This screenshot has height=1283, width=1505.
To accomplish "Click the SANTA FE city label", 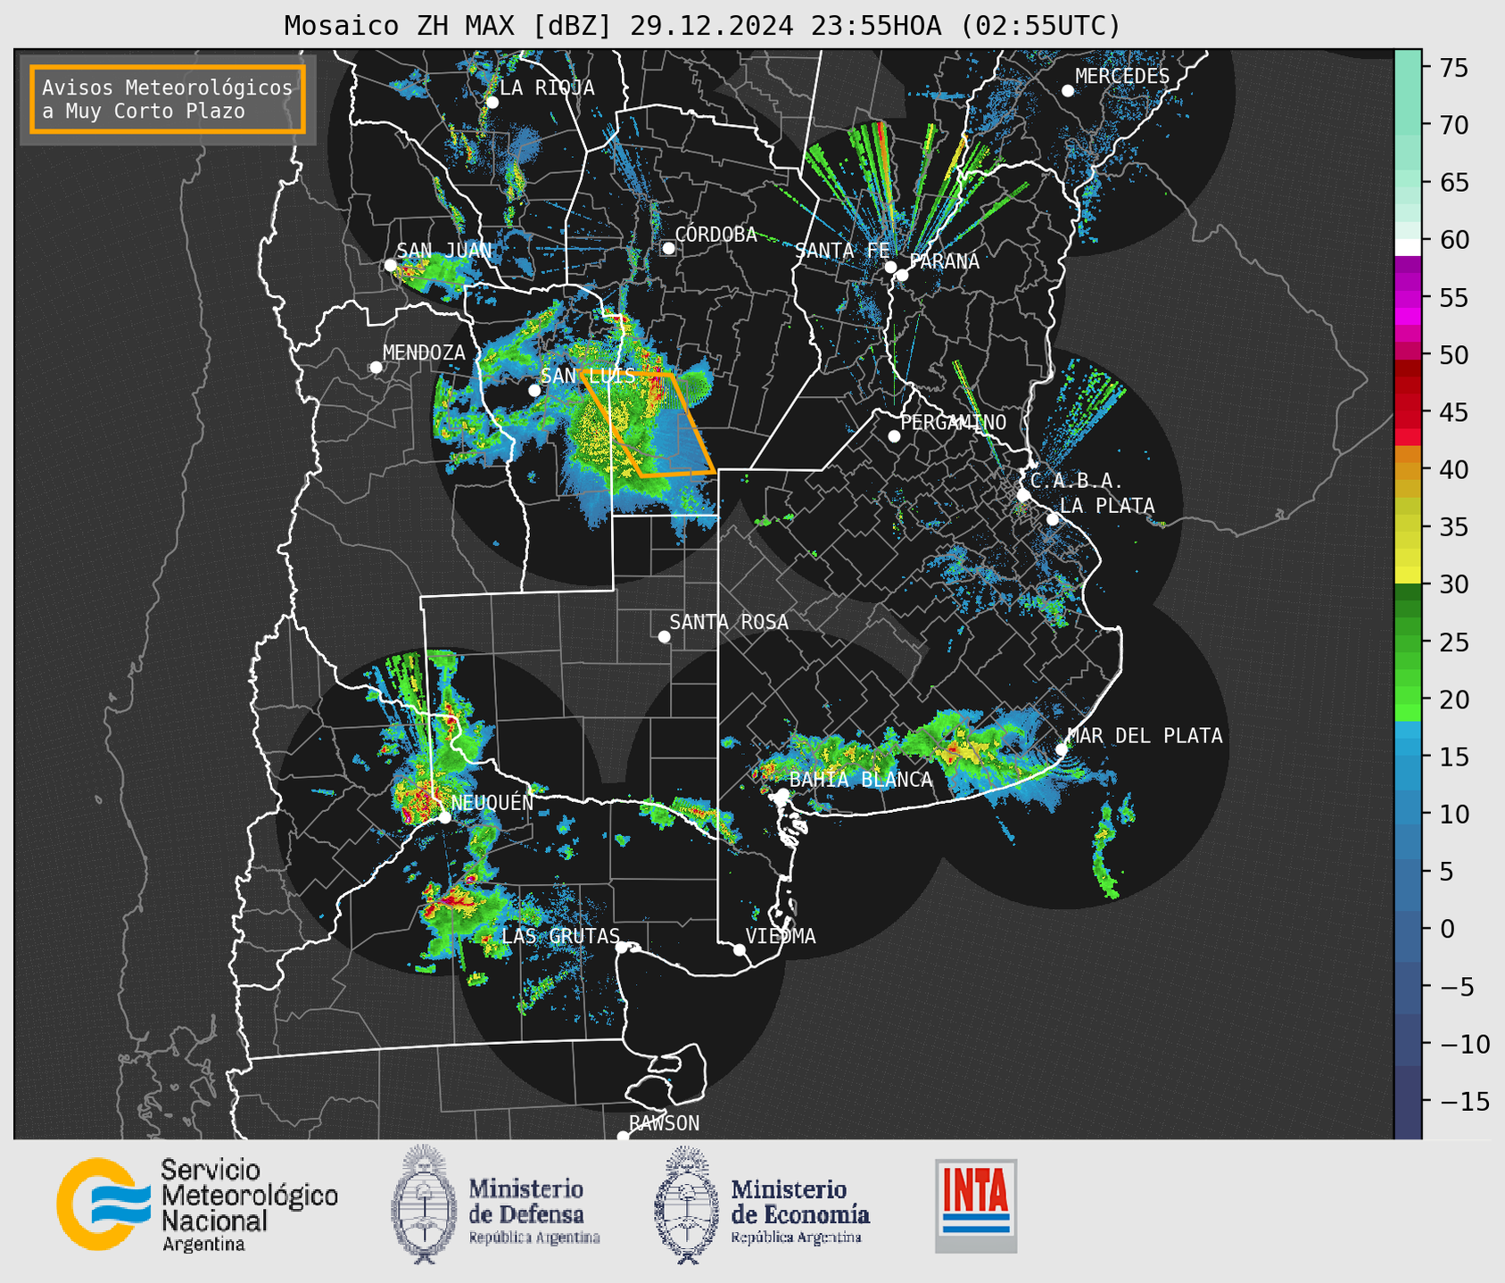I will pyautogui.click(x=842, y=251).
